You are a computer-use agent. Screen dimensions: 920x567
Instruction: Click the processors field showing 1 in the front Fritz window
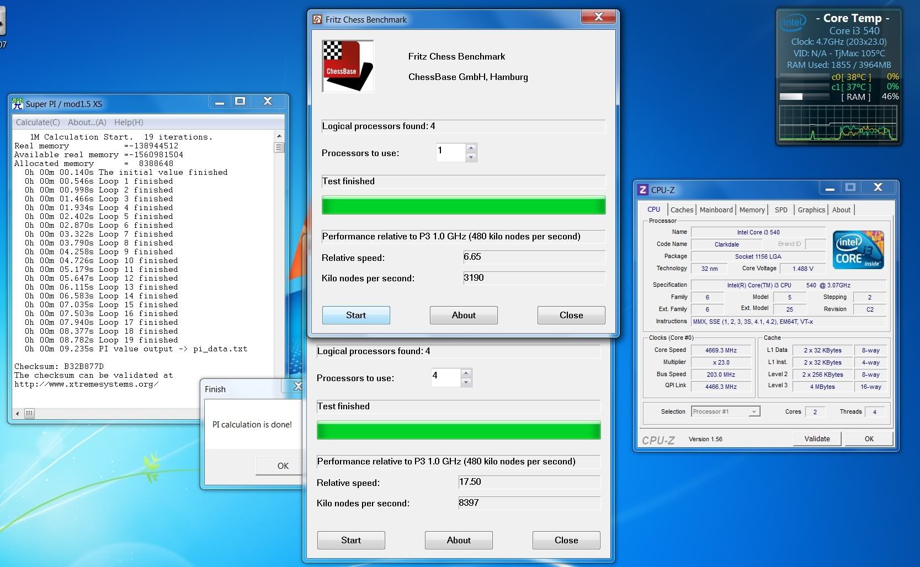click(x=451, y=152)
